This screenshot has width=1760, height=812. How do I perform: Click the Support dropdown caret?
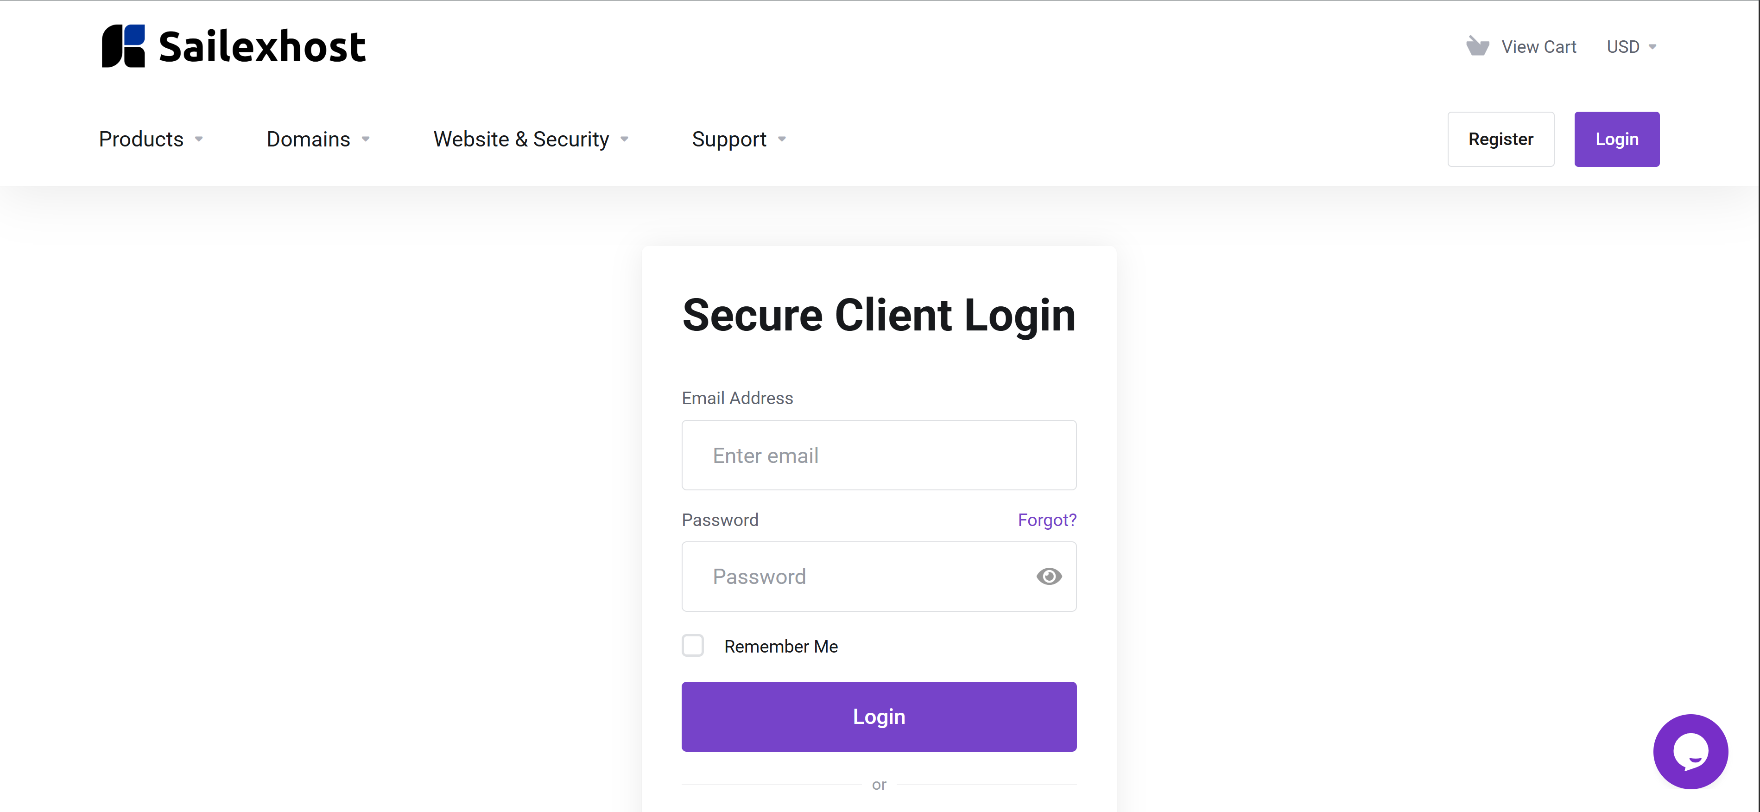[782, 140]
